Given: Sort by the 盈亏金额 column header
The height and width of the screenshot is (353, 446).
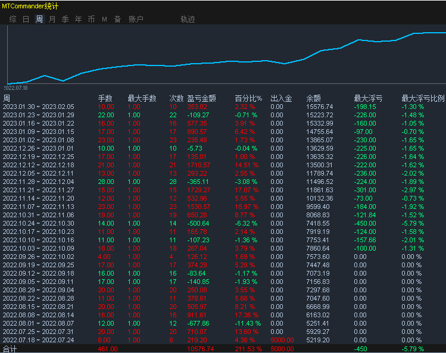Looking at the screenshot, I should pos(201,98).
